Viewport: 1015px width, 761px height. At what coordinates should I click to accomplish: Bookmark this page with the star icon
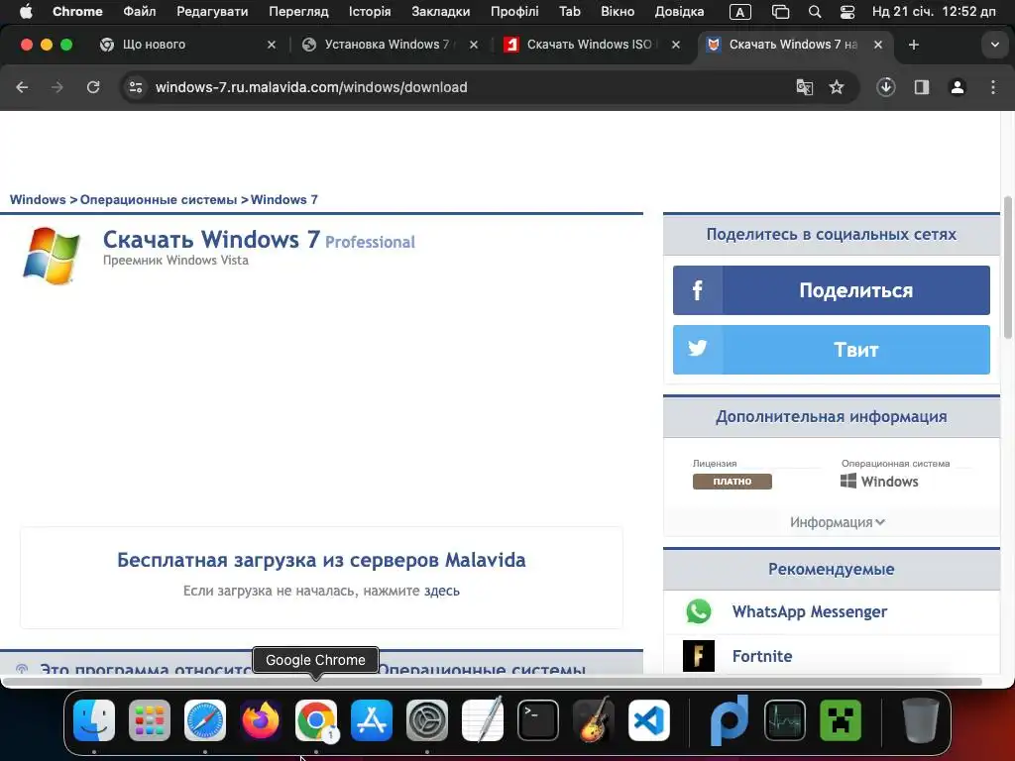point(837,87)
